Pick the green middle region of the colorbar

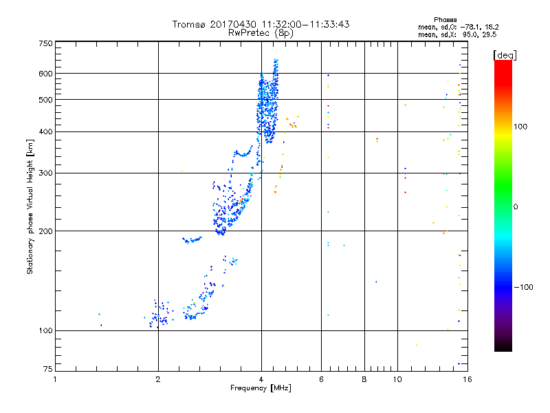503,197
